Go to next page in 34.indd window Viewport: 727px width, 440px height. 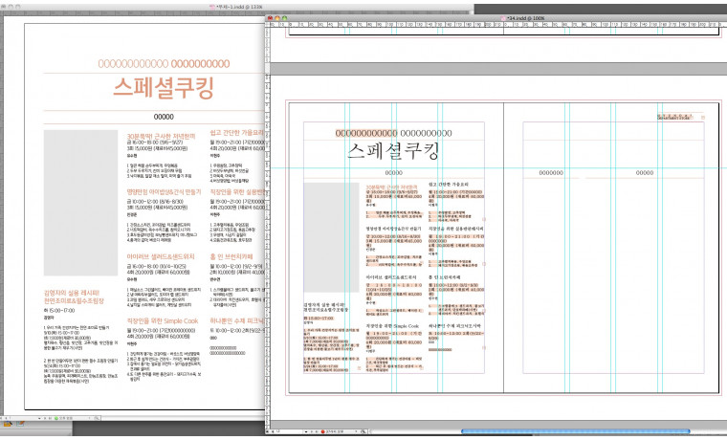(x=312, y=431)
